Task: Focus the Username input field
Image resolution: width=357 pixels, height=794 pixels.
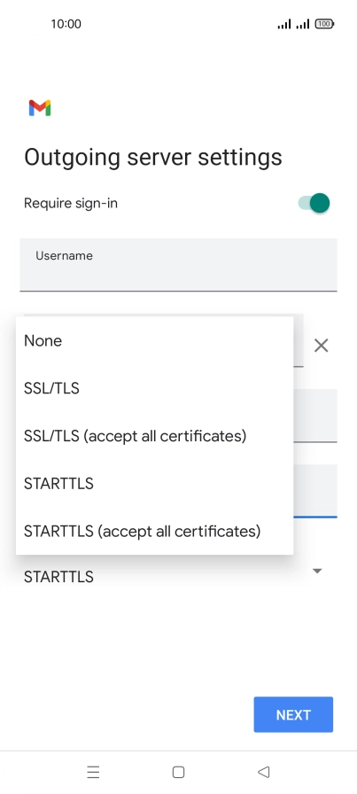Action: coord(178,265)
